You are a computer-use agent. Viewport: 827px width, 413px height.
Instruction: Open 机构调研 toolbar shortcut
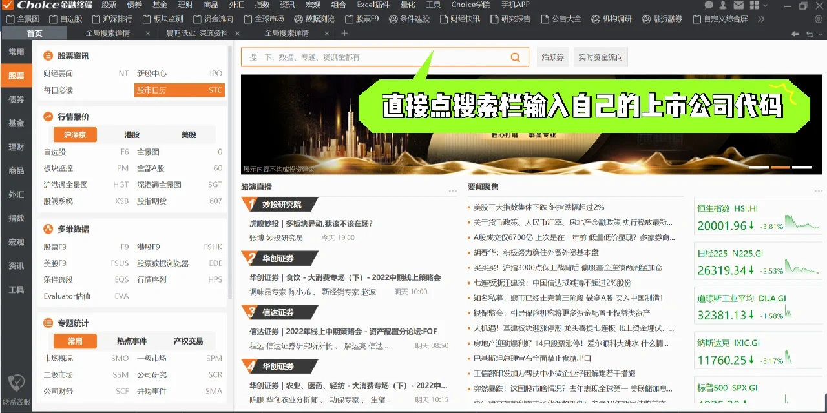click(x=611, y=19)
